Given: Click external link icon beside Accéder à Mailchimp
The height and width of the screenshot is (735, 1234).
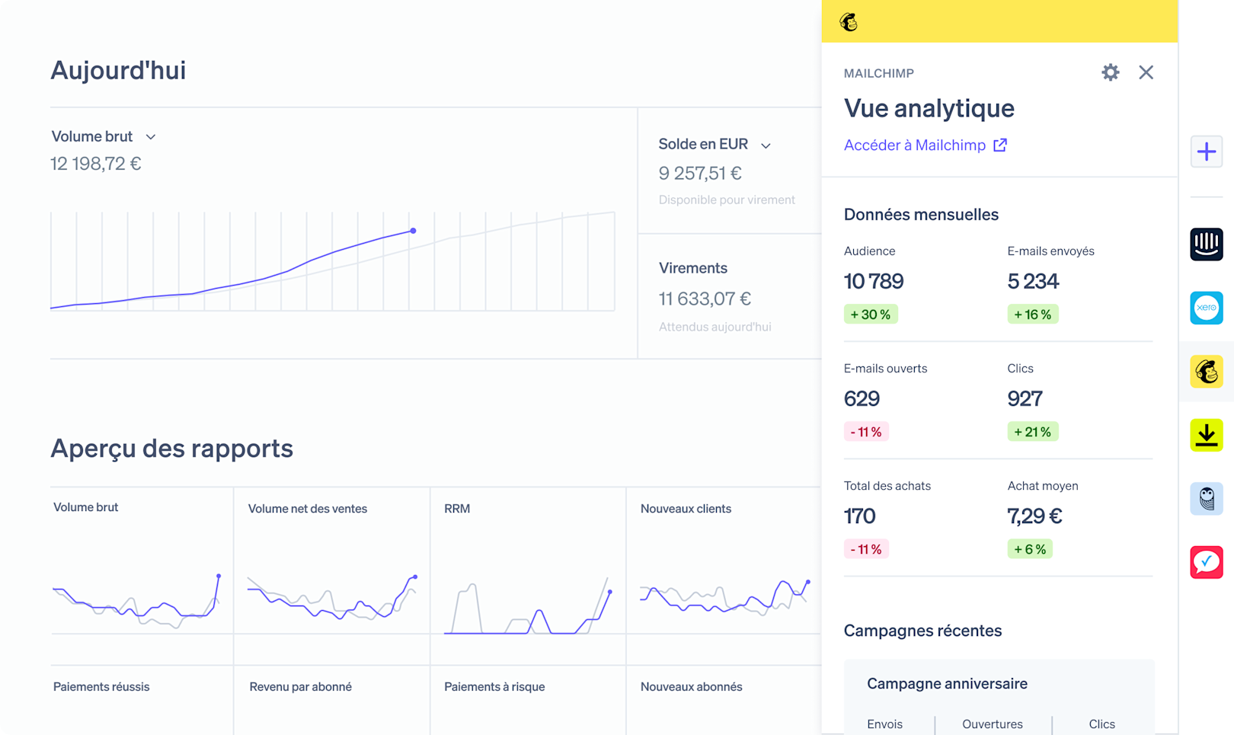Looking at the screenshot, I should click(1000, 145).
